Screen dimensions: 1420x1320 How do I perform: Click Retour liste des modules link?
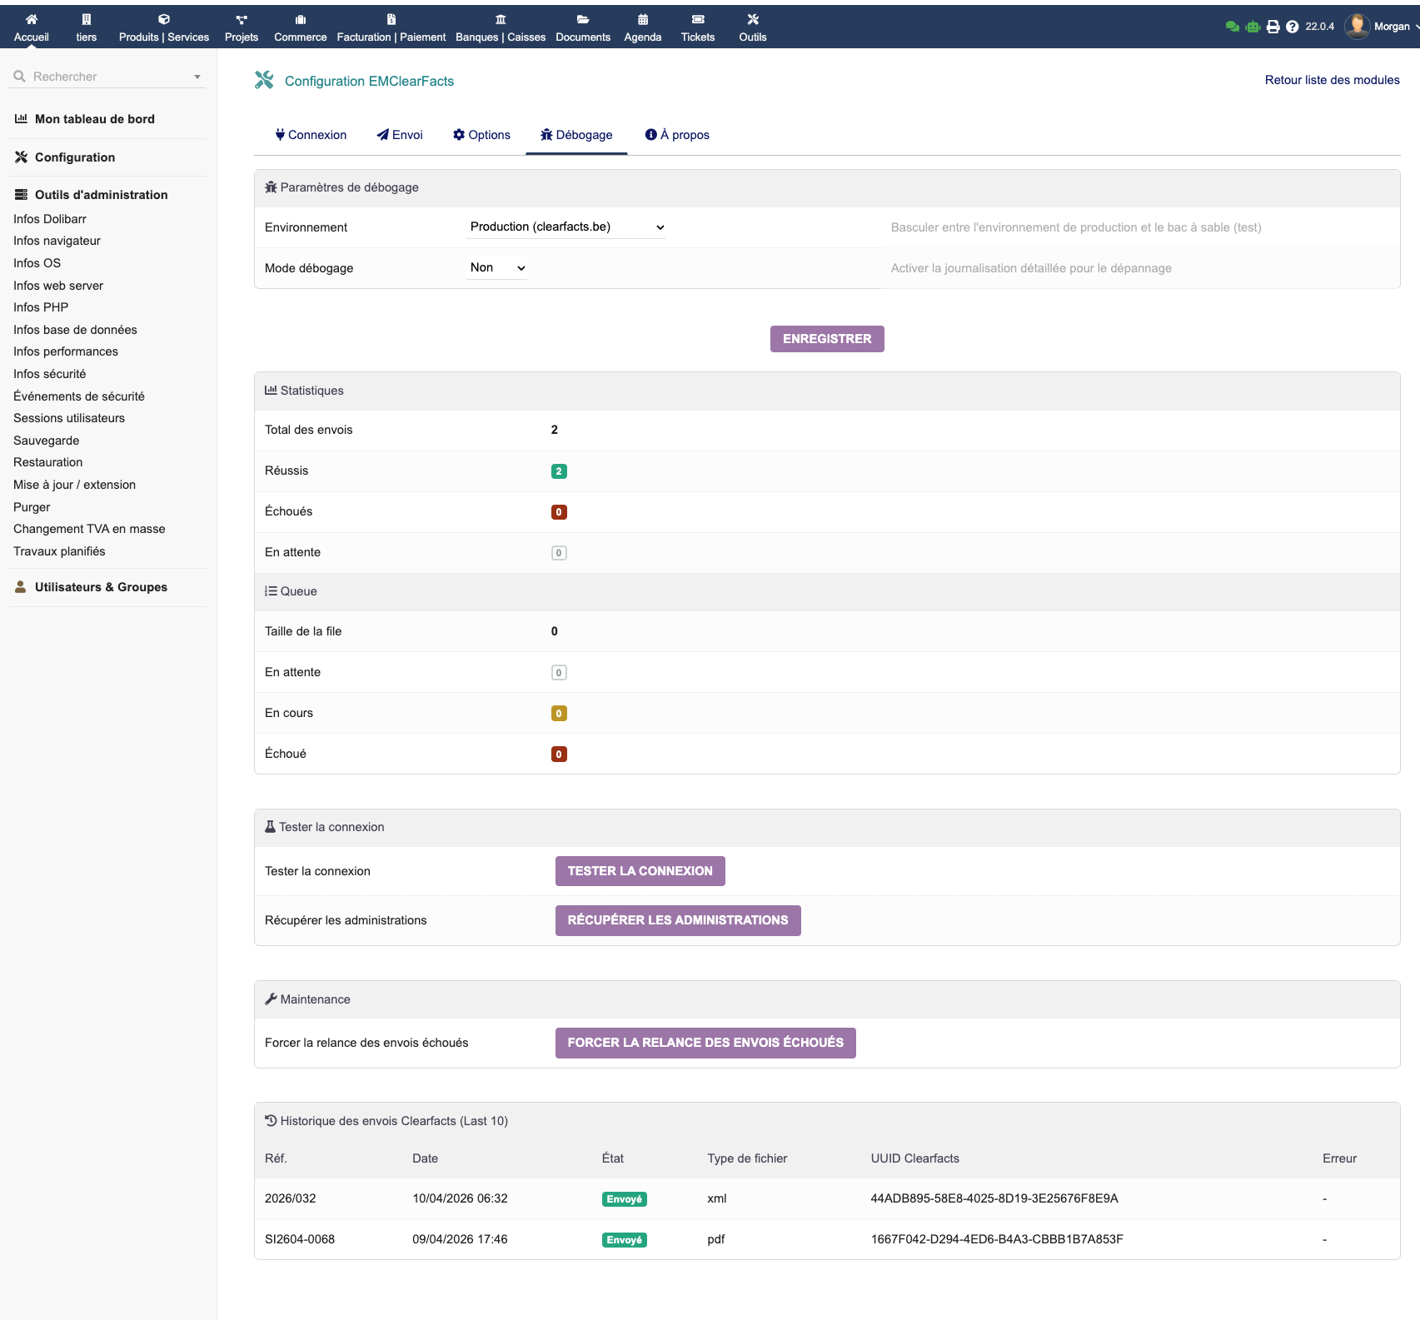click(x=1332, y=80)
